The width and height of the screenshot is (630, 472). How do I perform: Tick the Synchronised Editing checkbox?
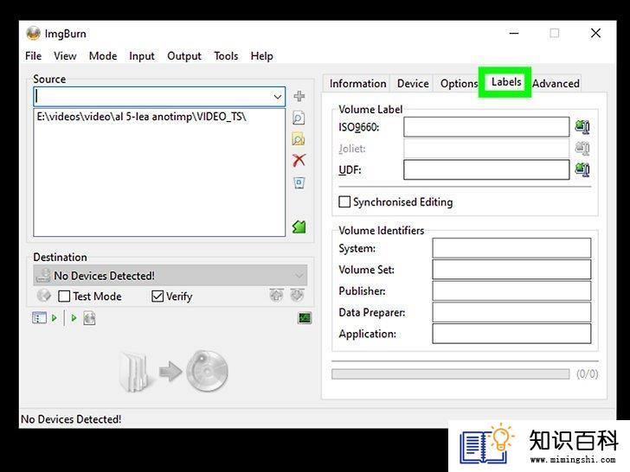pyautogui.click(x=344, y=201)
